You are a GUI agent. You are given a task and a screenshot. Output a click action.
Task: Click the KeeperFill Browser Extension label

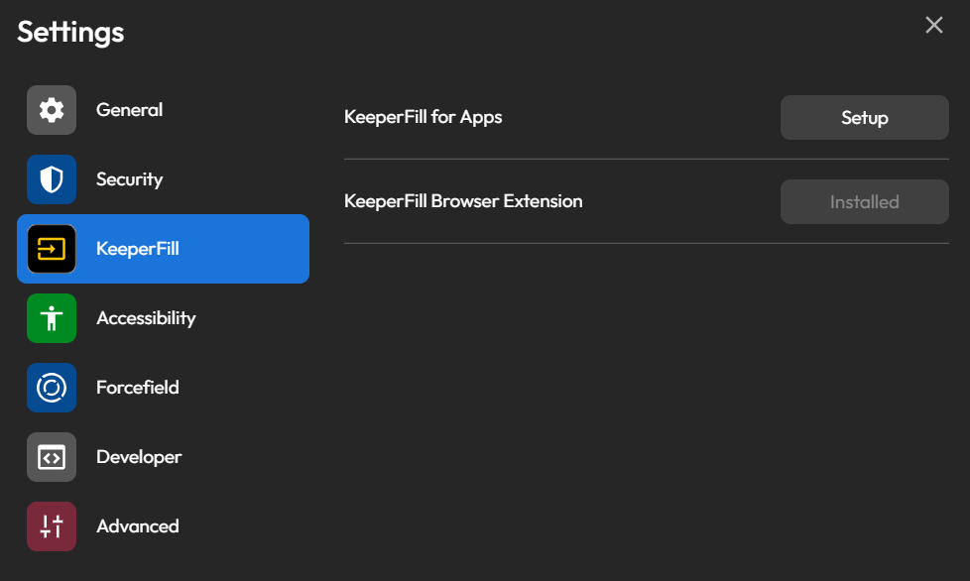[463, 201]
